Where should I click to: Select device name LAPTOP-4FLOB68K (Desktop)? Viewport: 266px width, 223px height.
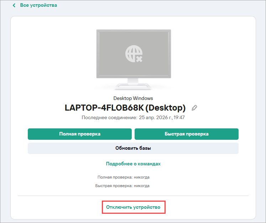coord(125,108)
